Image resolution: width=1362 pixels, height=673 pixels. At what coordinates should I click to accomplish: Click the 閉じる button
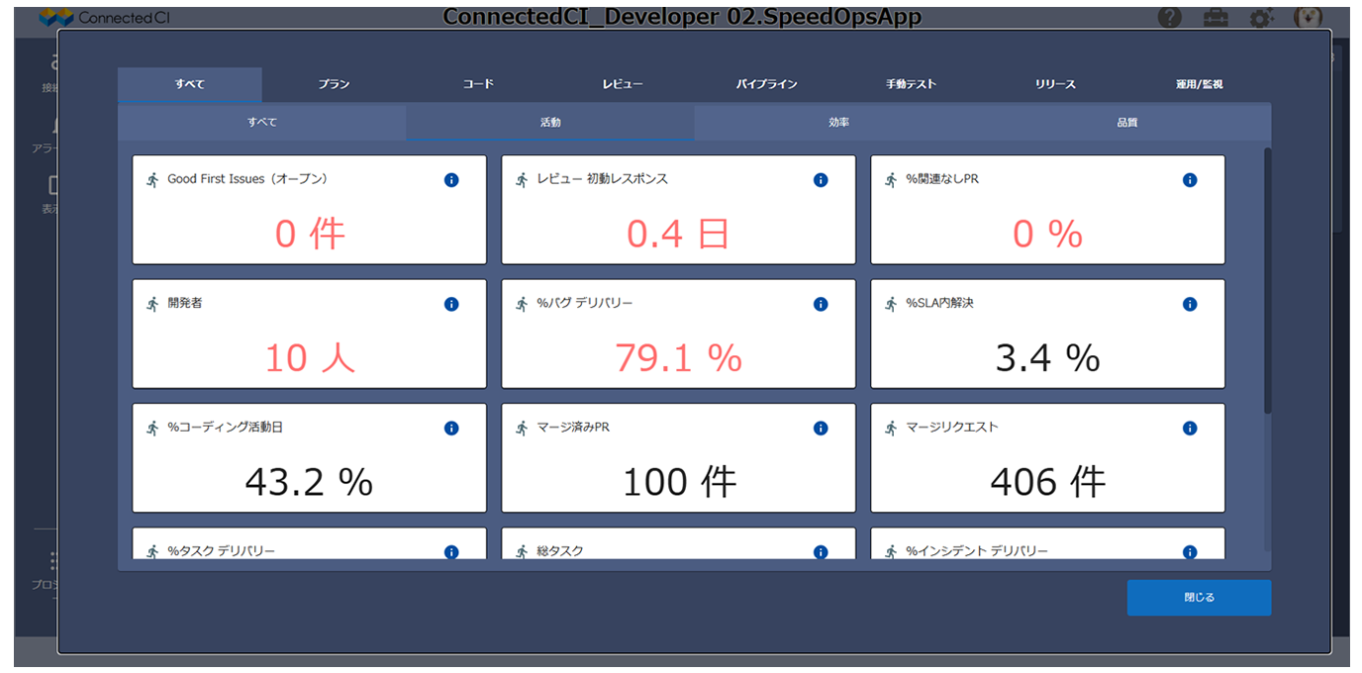pyautogui.click(x=1199, y=598)
